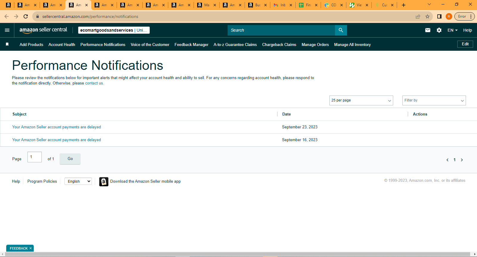Open Manage Orders menu item
Viewport: 477px width, 257px height.
pyautogui.click(x=315, y=44)
